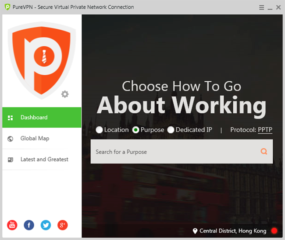
Task: Click the Protocol label text
Action: 243,130
